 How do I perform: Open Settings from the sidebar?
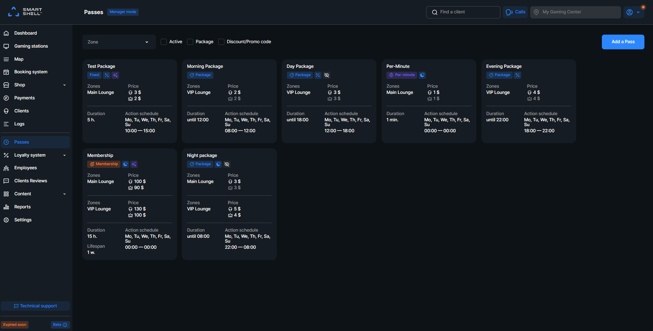click(x=23, y=220)
